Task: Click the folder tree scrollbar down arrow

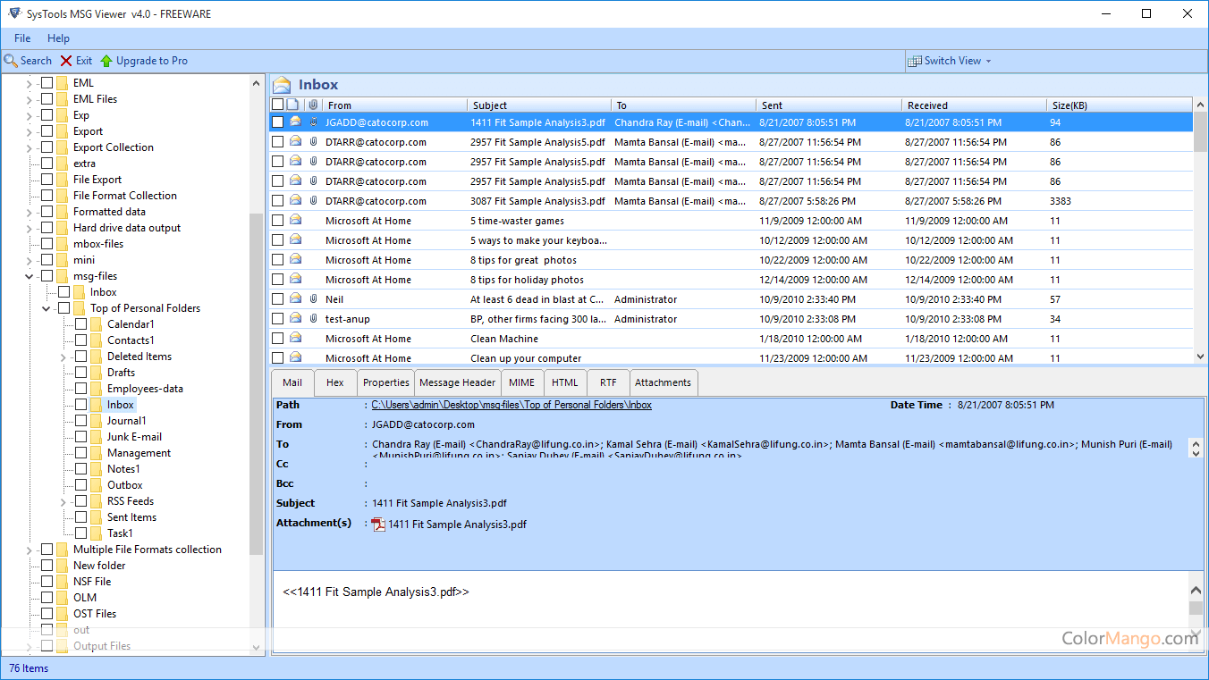Action: [x=257, y=647]
